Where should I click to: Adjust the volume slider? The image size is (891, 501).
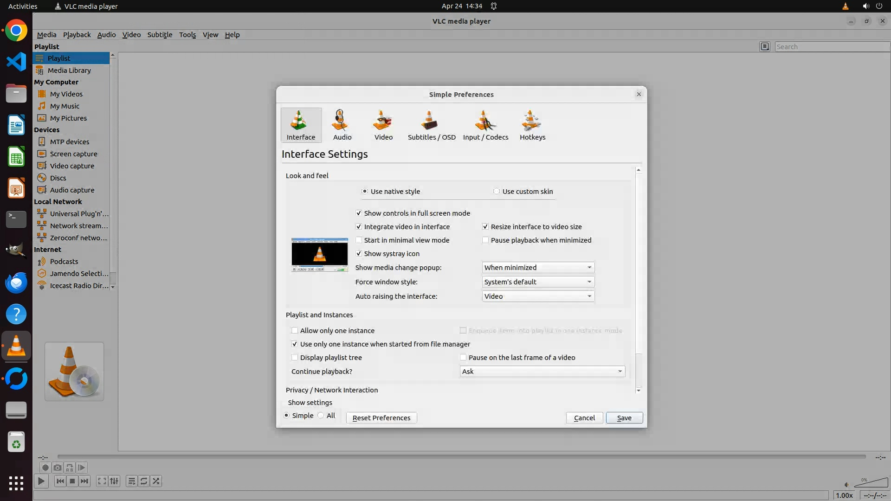871,483
